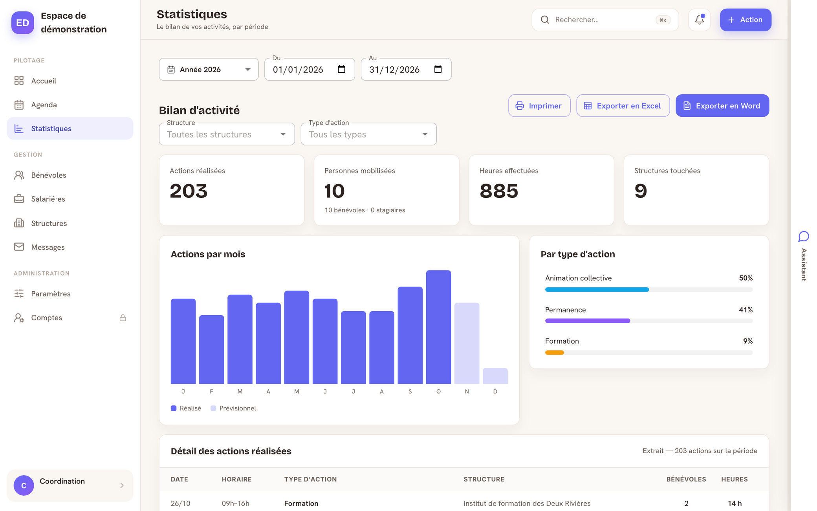Open the Type d'action filter dropdown
Viewport: 817px width, 511px height.
pyautogui.click(x=368, y=134)
